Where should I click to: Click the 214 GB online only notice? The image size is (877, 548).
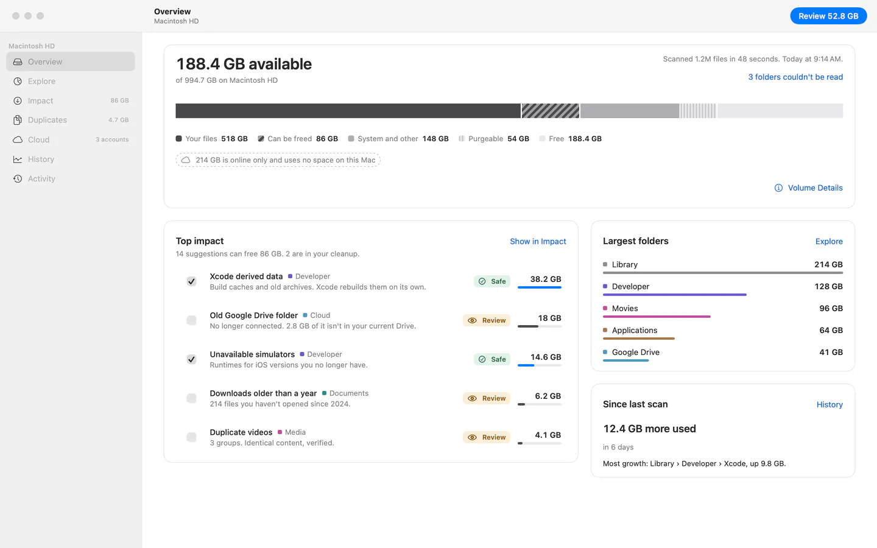(278, 160)
